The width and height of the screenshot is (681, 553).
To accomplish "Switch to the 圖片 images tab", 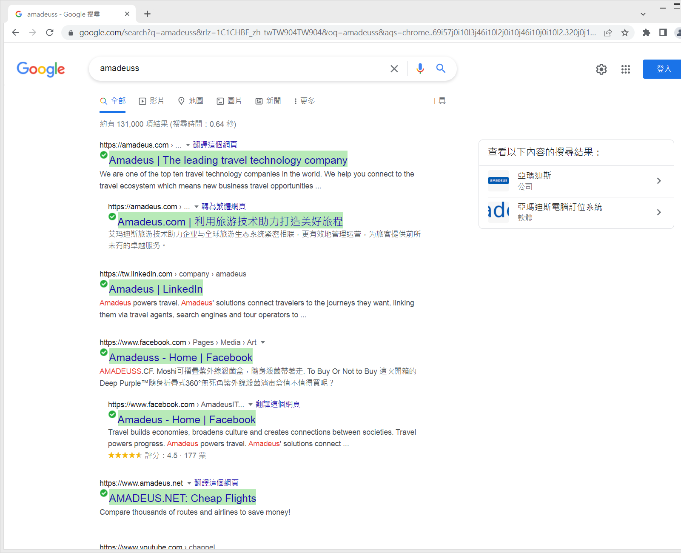I will coord(229,101).
